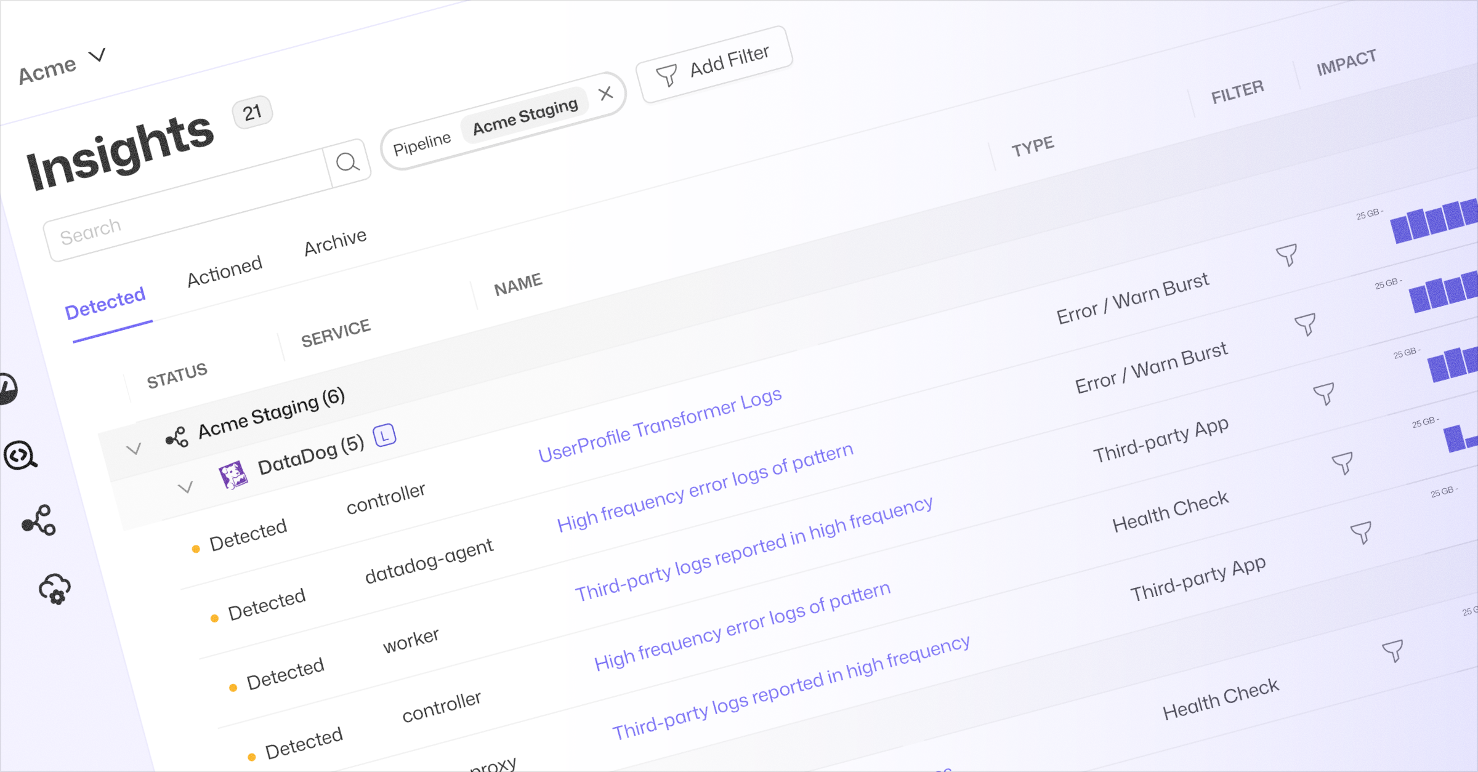This screenshot has width=1478, height=772.
Task: Switch to the Actioned tab
Action: pyautogui.click(x=225, y=271)
